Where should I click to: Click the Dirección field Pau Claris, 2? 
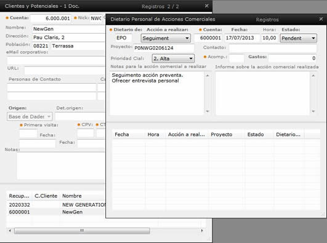point(69,38)
